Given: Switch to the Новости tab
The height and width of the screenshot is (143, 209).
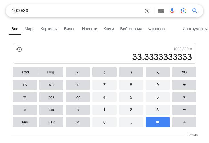Looking at the screenshot, I should coord(89,29).
